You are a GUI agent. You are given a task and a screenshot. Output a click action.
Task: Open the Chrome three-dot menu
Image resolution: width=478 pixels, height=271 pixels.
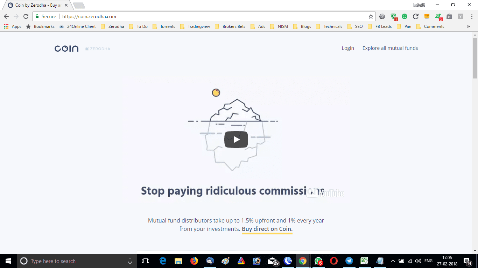(471, 16)
